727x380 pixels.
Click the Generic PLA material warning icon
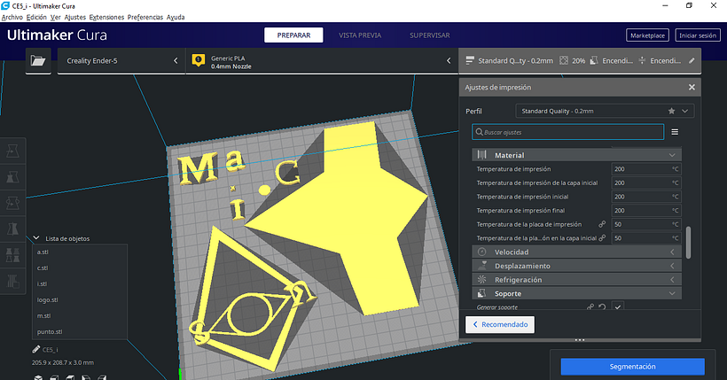tap(199, 60)
